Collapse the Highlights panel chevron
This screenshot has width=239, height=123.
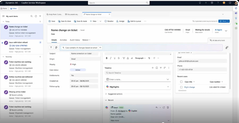pos(168,87)
